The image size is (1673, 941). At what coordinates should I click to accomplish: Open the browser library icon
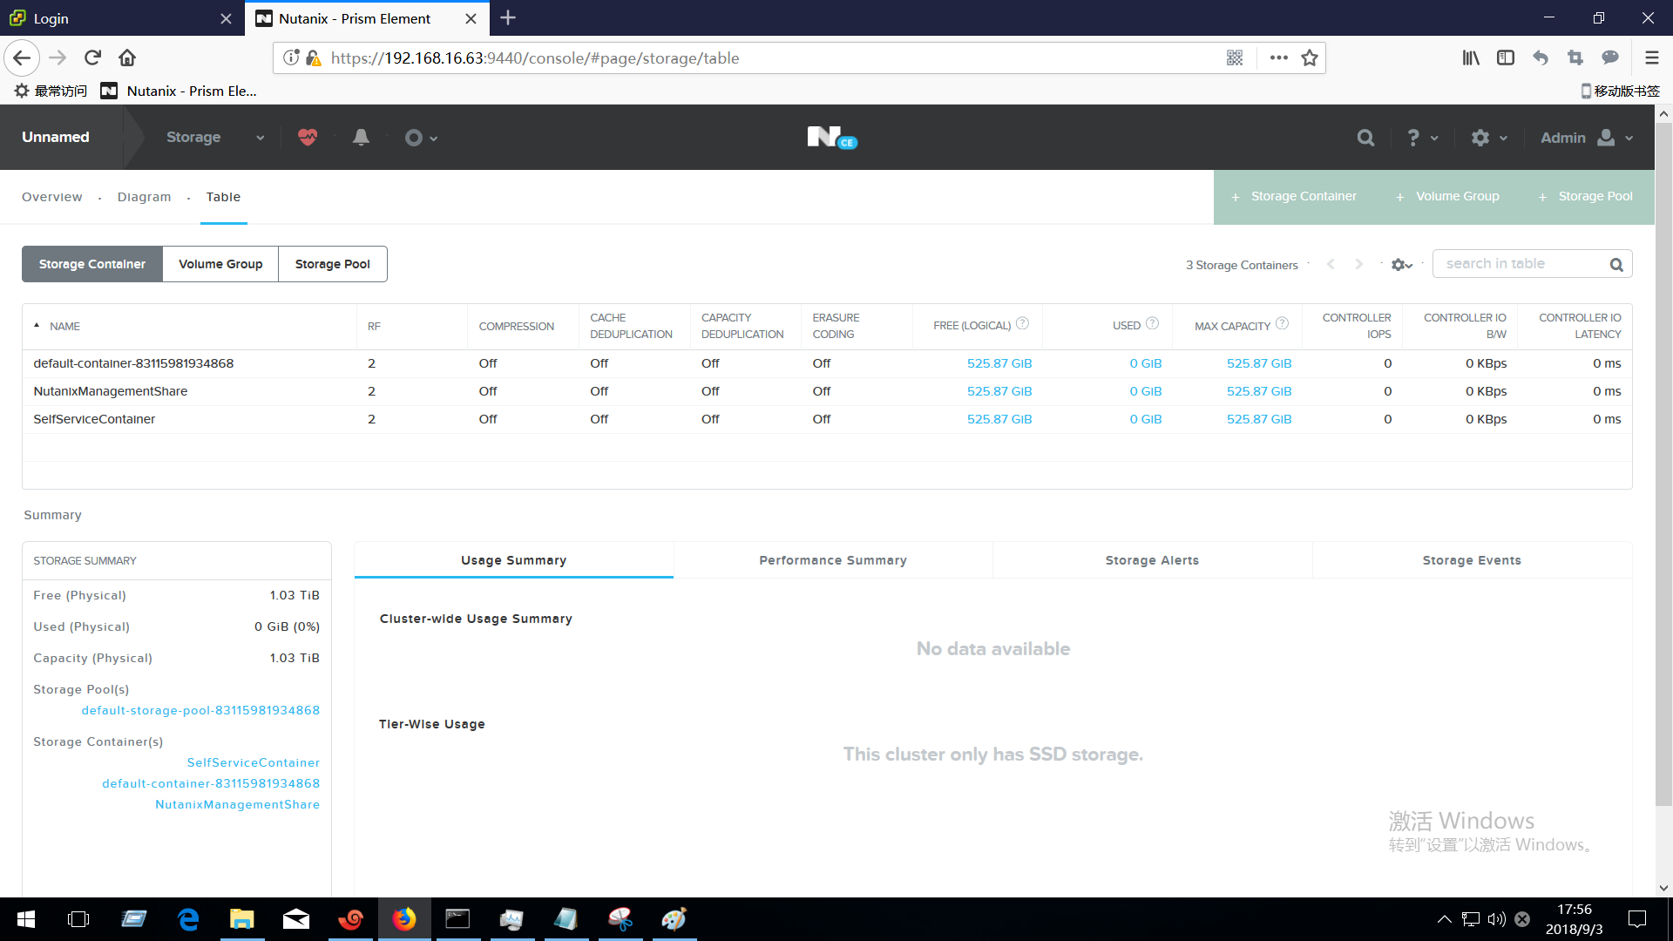1471,58
